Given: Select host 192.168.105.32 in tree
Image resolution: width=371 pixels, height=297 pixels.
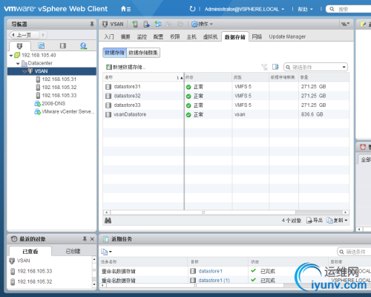Looking at the screenshot, I should (x=59, y=88).
